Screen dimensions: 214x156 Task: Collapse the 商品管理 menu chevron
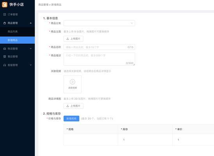[31, 23]
